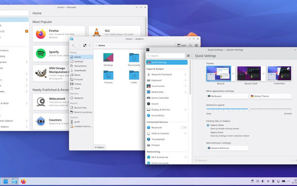
Task: Open the dropdown next to Breeze theme
Action: pyautogui.click(x=233, y=73)
